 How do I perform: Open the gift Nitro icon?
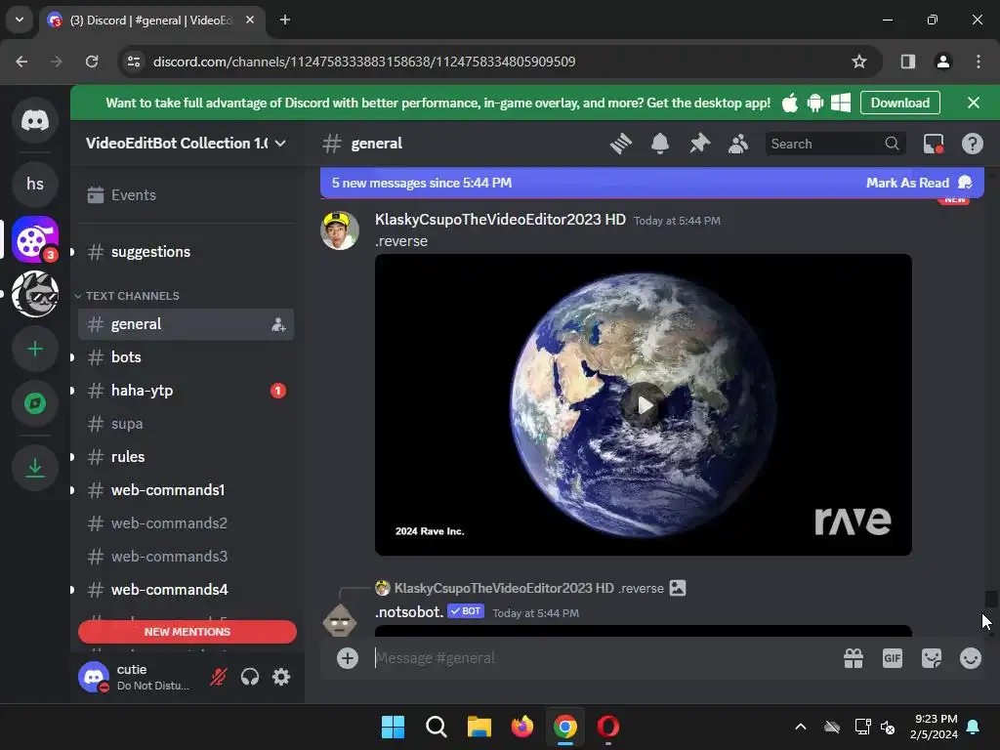[x=854, y=658]
